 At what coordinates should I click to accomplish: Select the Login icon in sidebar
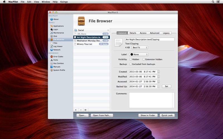52,29
